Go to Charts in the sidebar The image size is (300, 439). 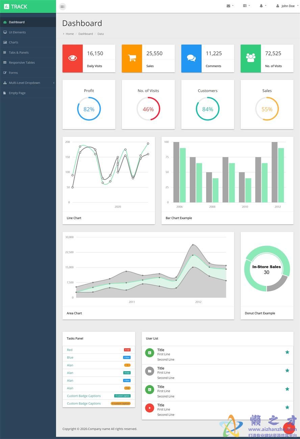coord(14,42)
